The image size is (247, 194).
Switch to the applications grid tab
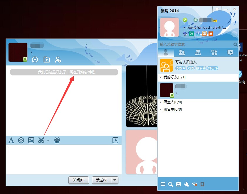point(214,53)
